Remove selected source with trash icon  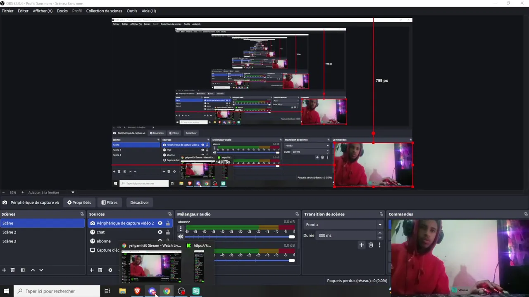[100, 270]
